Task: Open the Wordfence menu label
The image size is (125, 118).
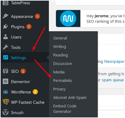Action: point(21,92)
